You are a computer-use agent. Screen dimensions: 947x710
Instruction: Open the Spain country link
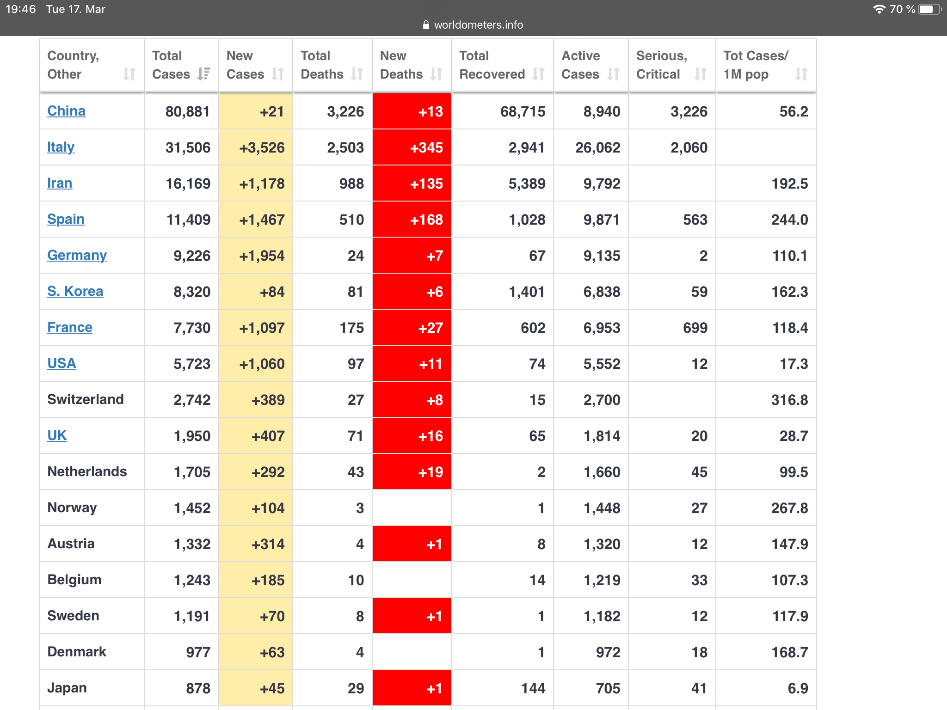tap(66, 219)
